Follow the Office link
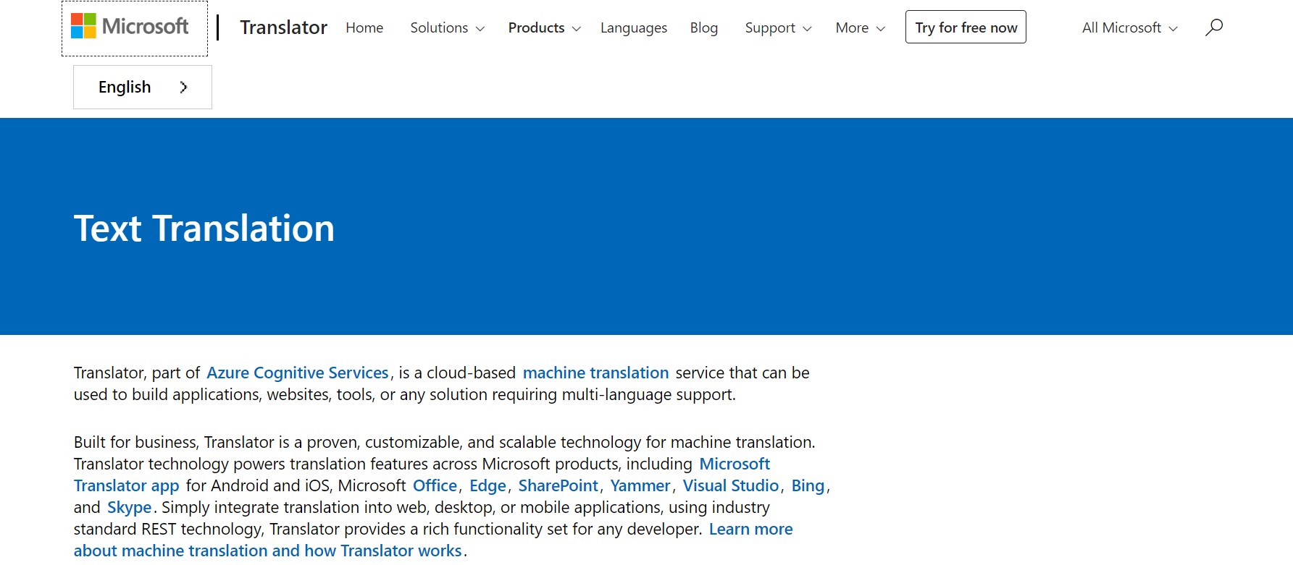 tap(435, 485)
